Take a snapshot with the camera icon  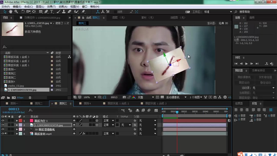124,98
